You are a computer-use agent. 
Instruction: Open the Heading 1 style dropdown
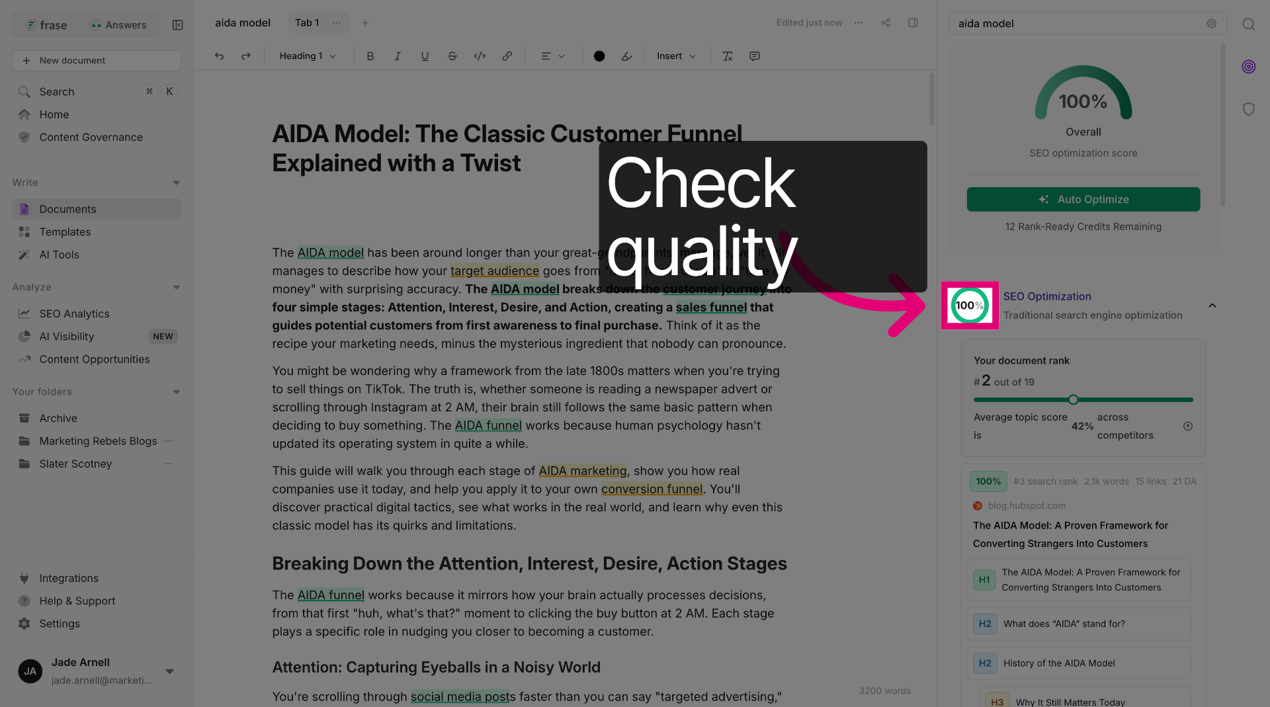tap(308, 56)
